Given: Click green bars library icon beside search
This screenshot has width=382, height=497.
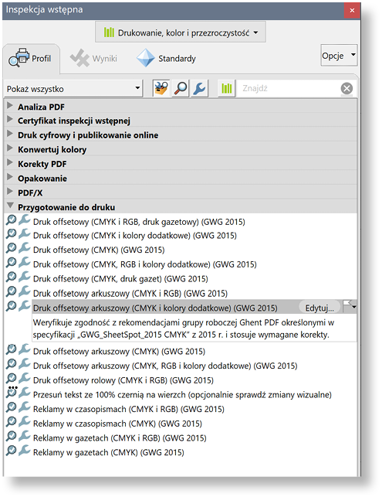Looking at the screenshot, I should pos(227,88).
